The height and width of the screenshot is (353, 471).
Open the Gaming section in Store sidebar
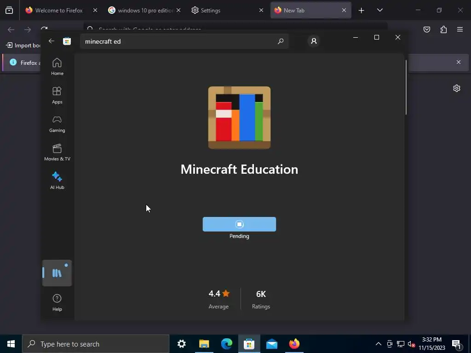[57, 124]
